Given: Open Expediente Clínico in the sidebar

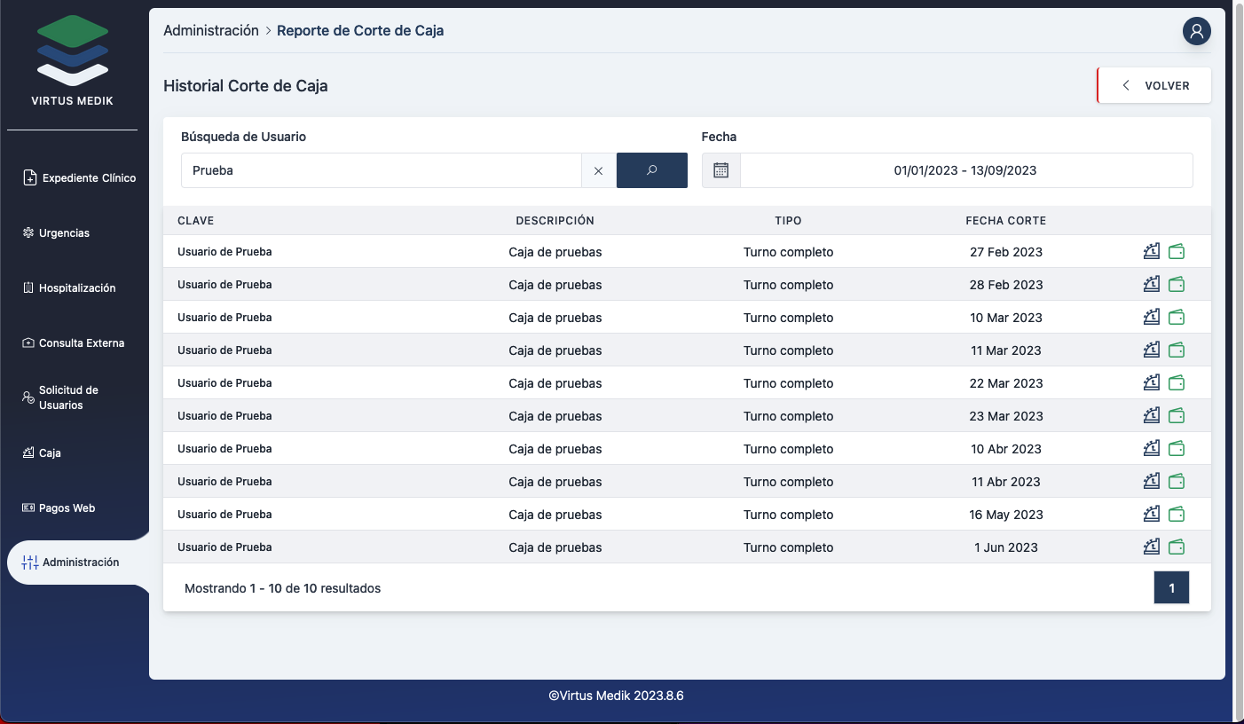Looking at the screenshot, I should [x=80, y=178].
